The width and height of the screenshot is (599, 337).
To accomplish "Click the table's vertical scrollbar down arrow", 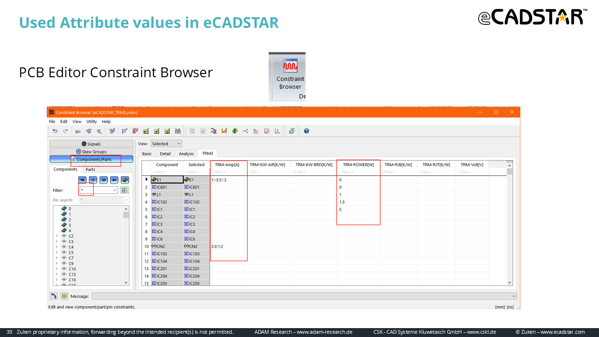I will [x=510, y=283].
